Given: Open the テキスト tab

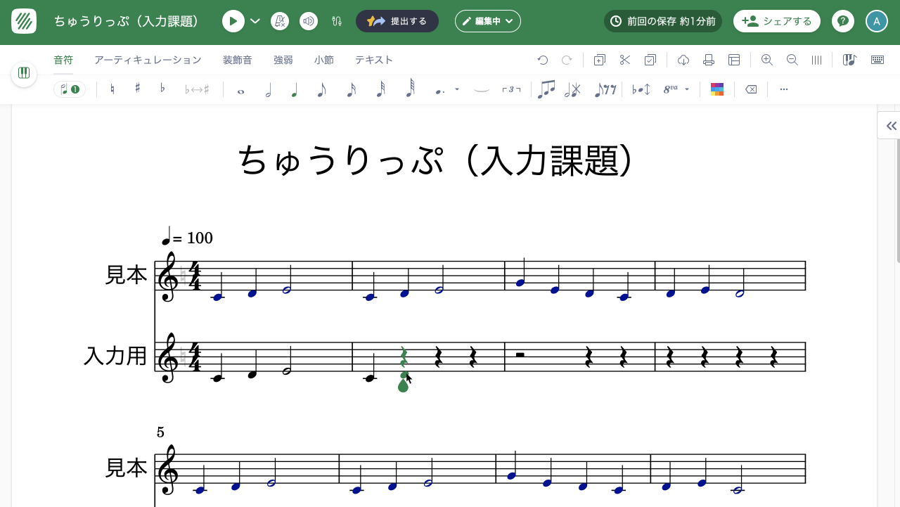Looking at the screenshot, I should pos(373,60).
